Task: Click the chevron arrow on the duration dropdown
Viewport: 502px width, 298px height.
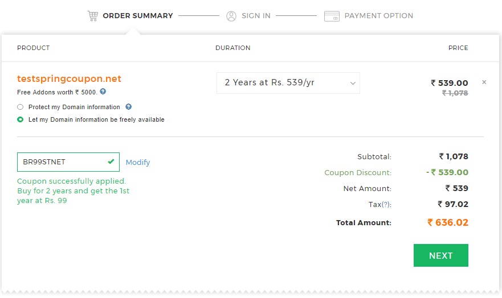Action: click(x=353, y=84)
